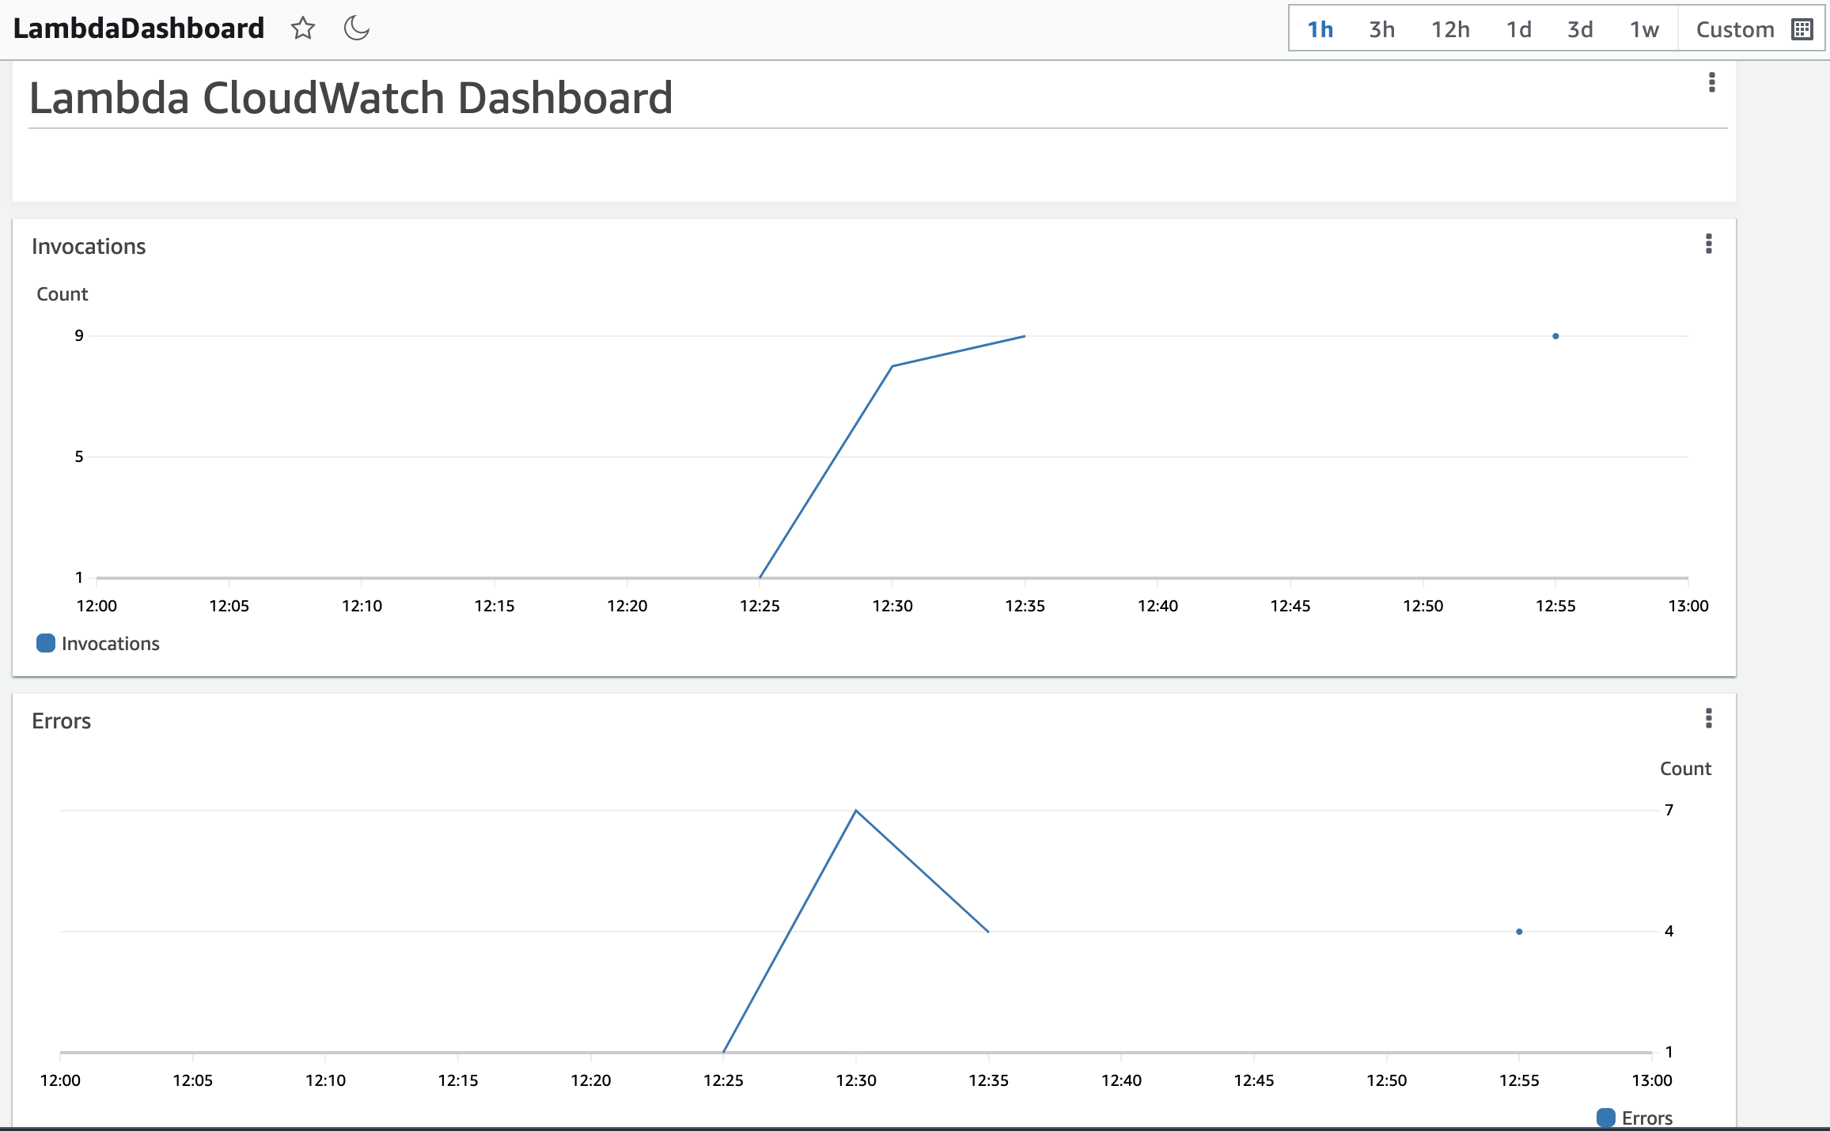Toggle dark mode with the moon icon
The image size is (1830, 1131).
(x=355, y=28)
